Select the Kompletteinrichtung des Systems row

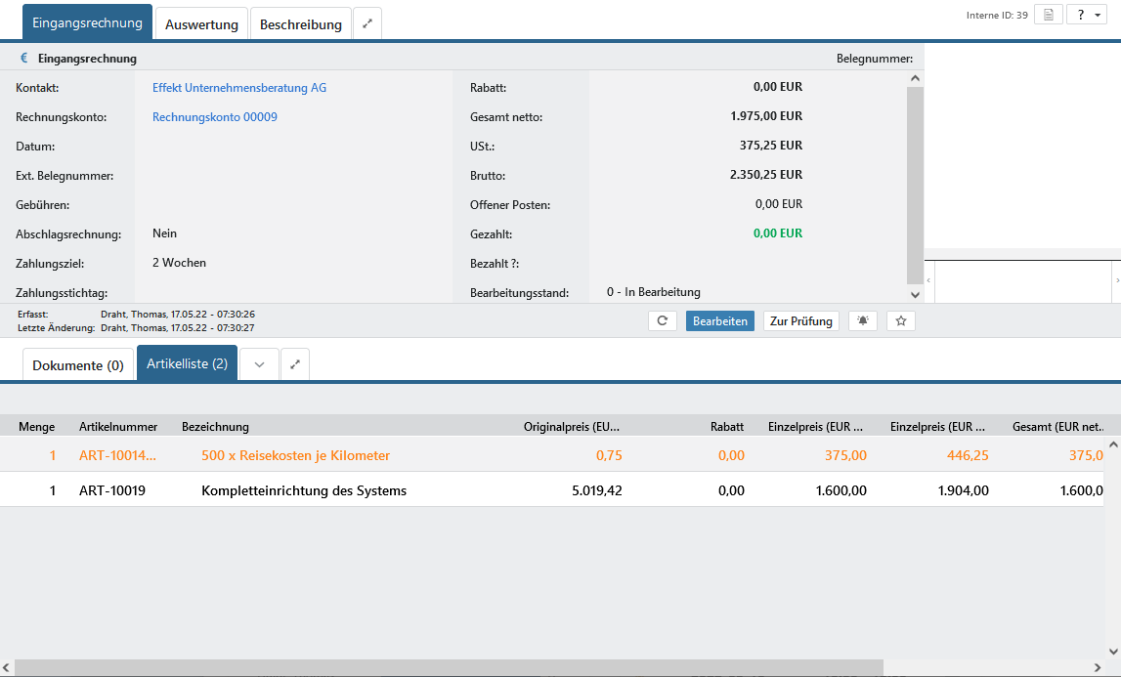click(303, 490)
